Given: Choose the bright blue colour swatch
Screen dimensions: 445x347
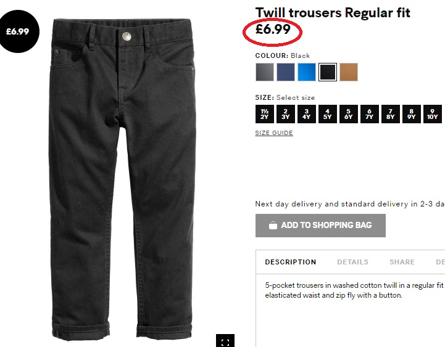Looking at the screenshot, I should click(x=307, y=72).
